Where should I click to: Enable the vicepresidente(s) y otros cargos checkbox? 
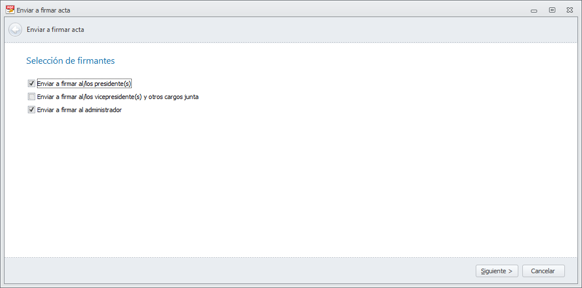point(32,97)
